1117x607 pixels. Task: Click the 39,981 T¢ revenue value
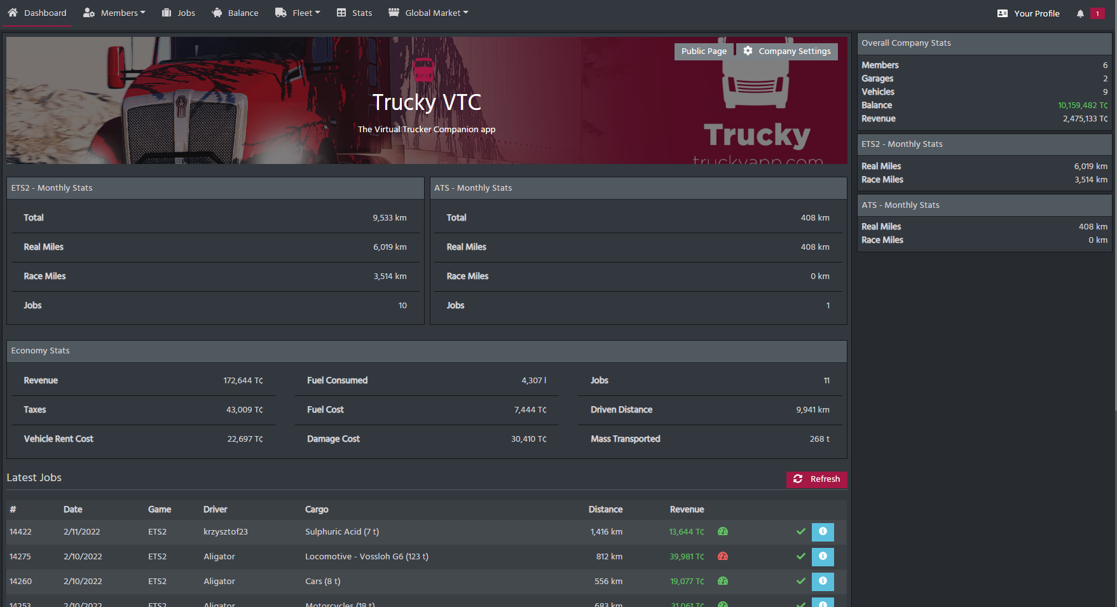click(687, 557)
